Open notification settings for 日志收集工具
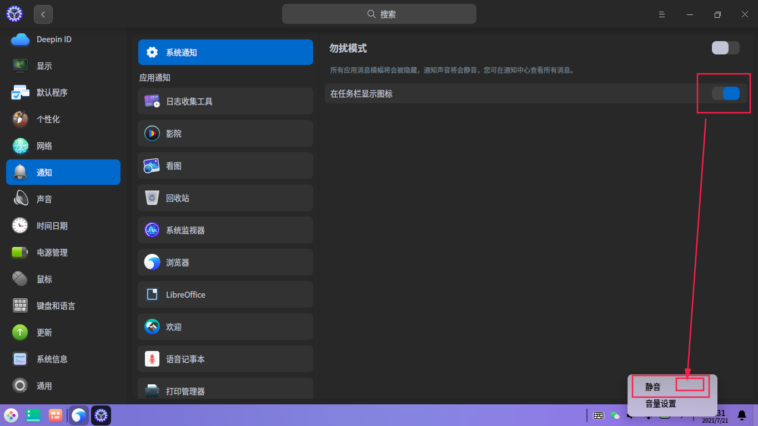Viewport: 758px width, 426px height. [x=225, y=102]
